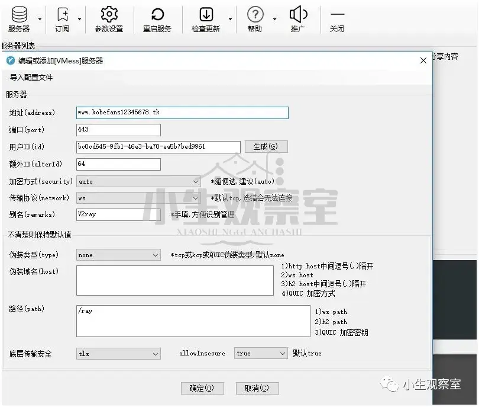Click the 额外ID(alterId) field showing 64

[118, 164]
